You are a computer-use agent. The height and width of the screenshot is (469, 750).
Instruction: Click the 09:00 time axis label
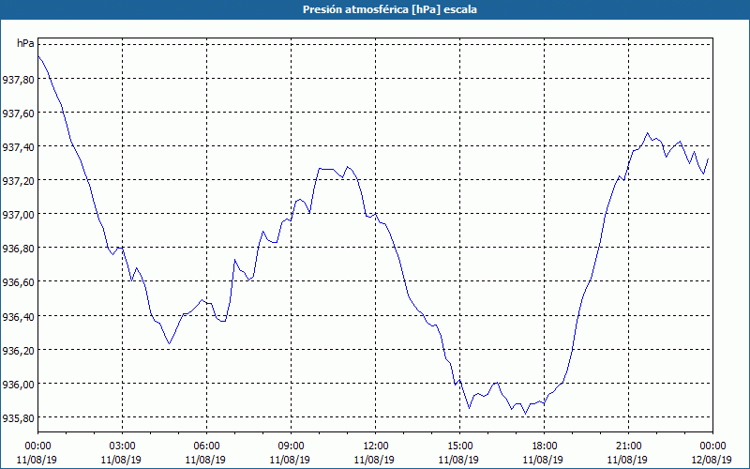pos(291,446)
